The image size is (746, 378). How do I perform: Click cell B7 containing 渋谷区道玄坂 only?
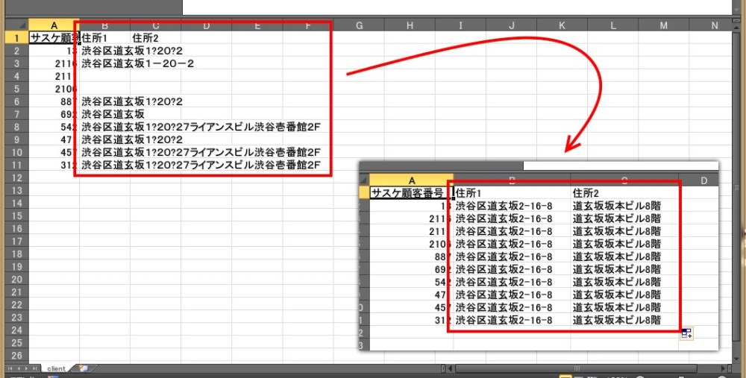coord(113,114)
